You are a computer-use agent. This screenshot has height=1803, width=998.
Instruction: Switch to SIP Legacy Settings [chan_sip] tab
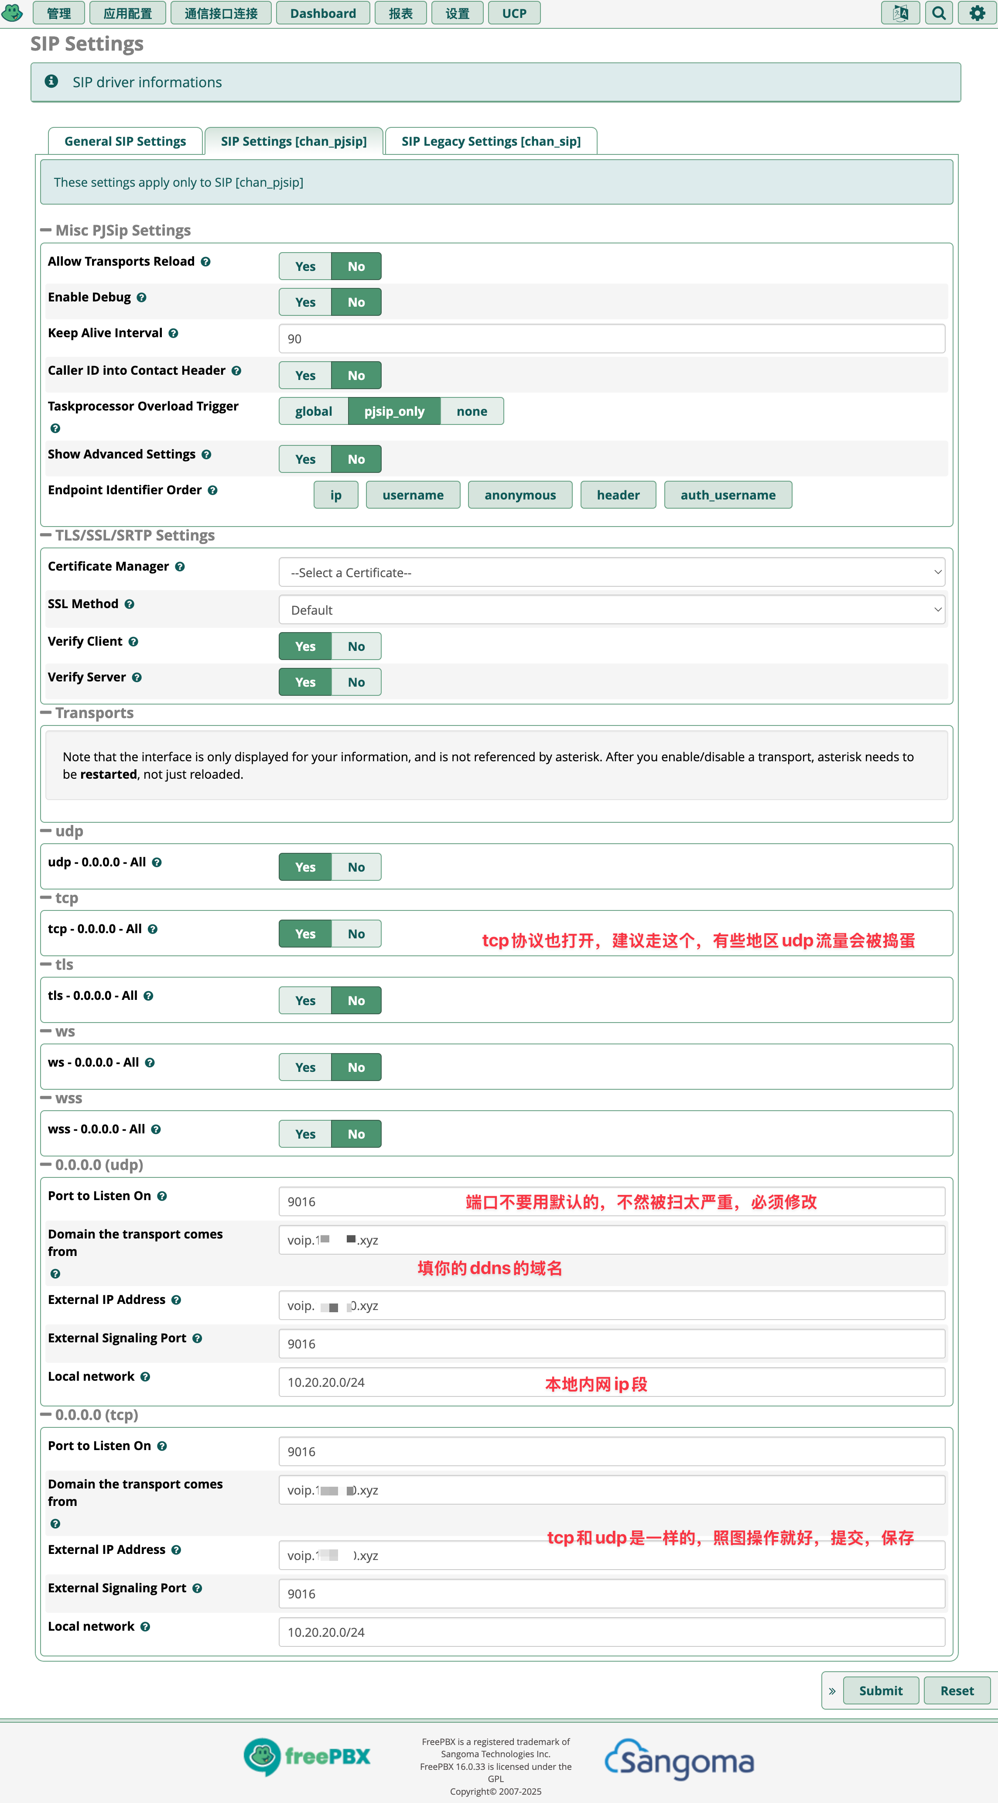[491, 141]
